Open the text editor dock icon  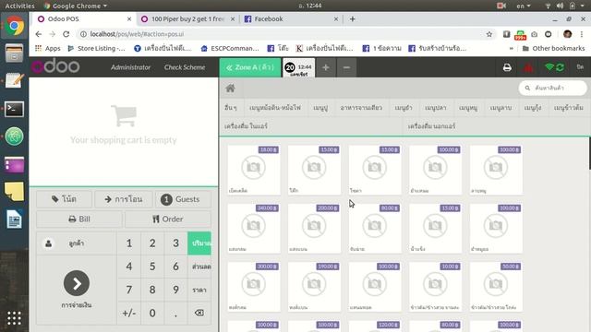[x=15, y=80]
